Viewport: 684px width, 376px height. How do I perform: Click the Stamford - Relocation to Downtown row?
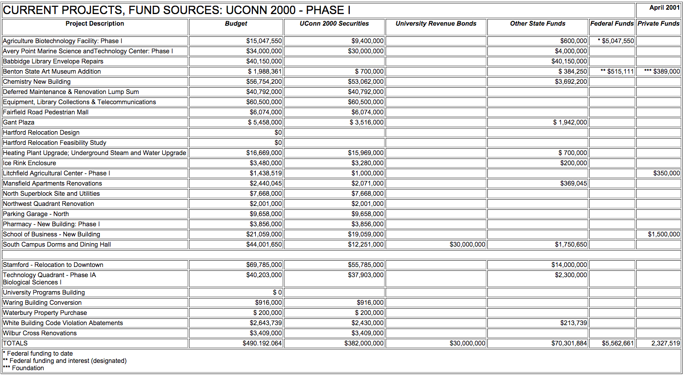[x=53, y=265]
